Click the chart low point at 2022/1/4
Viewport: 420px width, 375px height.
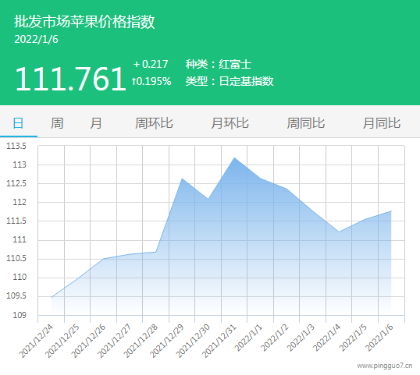point(339,232)
